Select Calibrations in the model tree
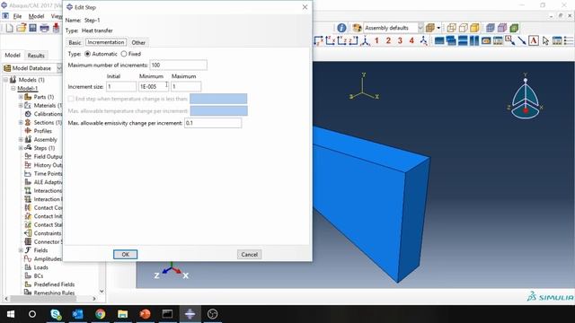Viewport: 575px width, 323px height. coord(48,114)
